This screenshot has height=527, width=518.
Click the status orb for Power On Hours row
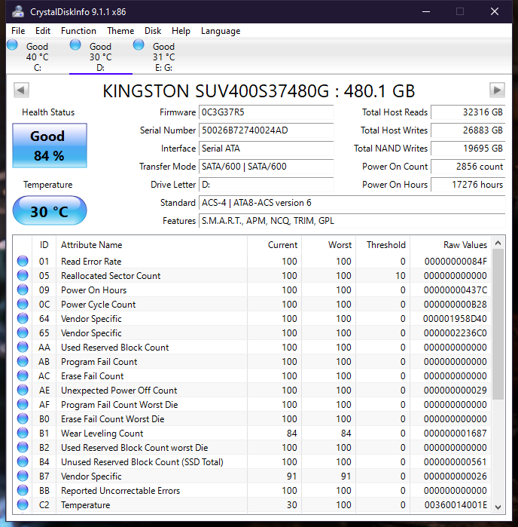[x=23, y=290]
